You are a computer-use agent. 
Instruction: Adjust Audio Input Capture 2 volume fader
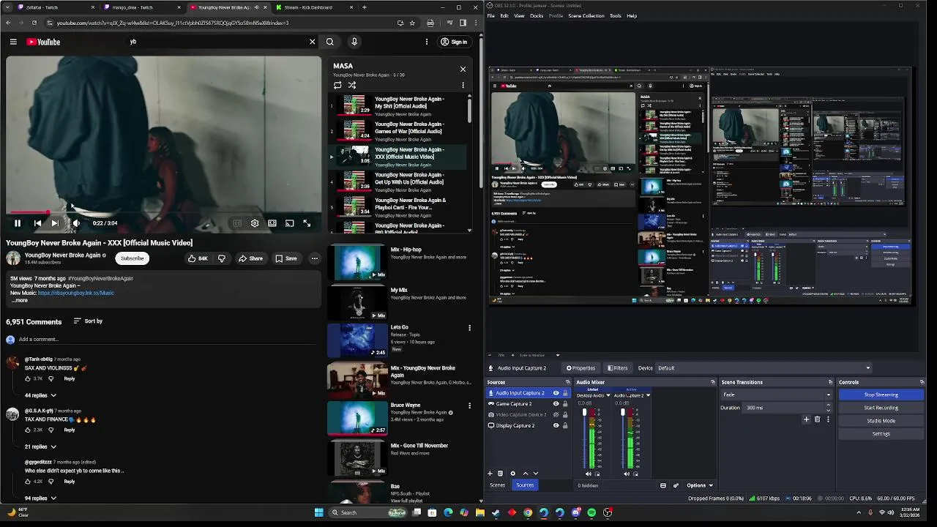[x=622, y=412]
